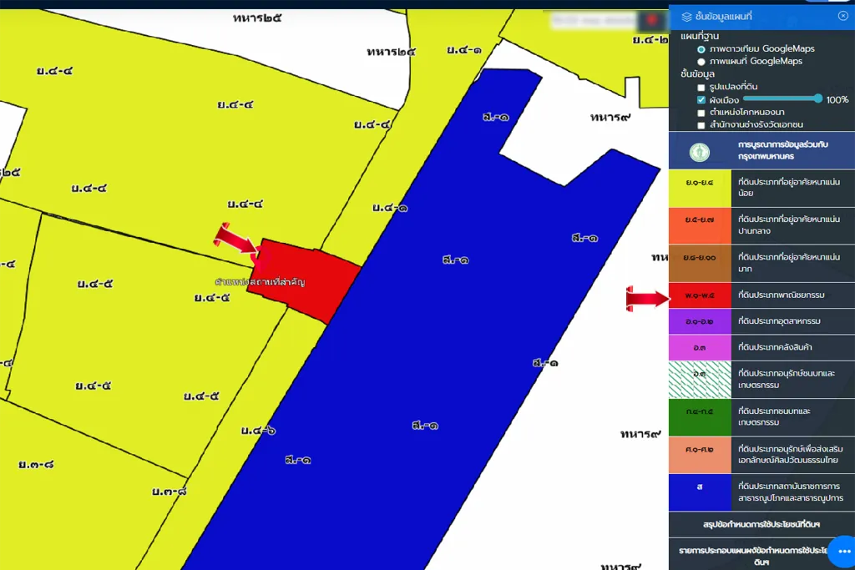Click the Bangkok emblem logo icon
The height and width of the screenshot is (570, 855).
(700, 151)
